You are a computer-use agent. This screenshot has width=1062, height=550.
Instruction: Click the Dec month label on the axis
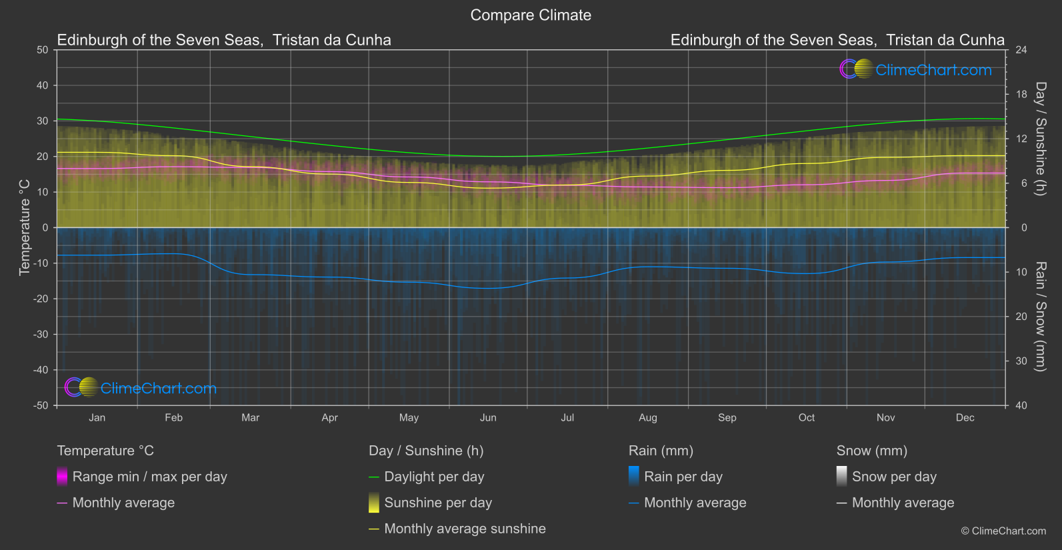(965, 417)
